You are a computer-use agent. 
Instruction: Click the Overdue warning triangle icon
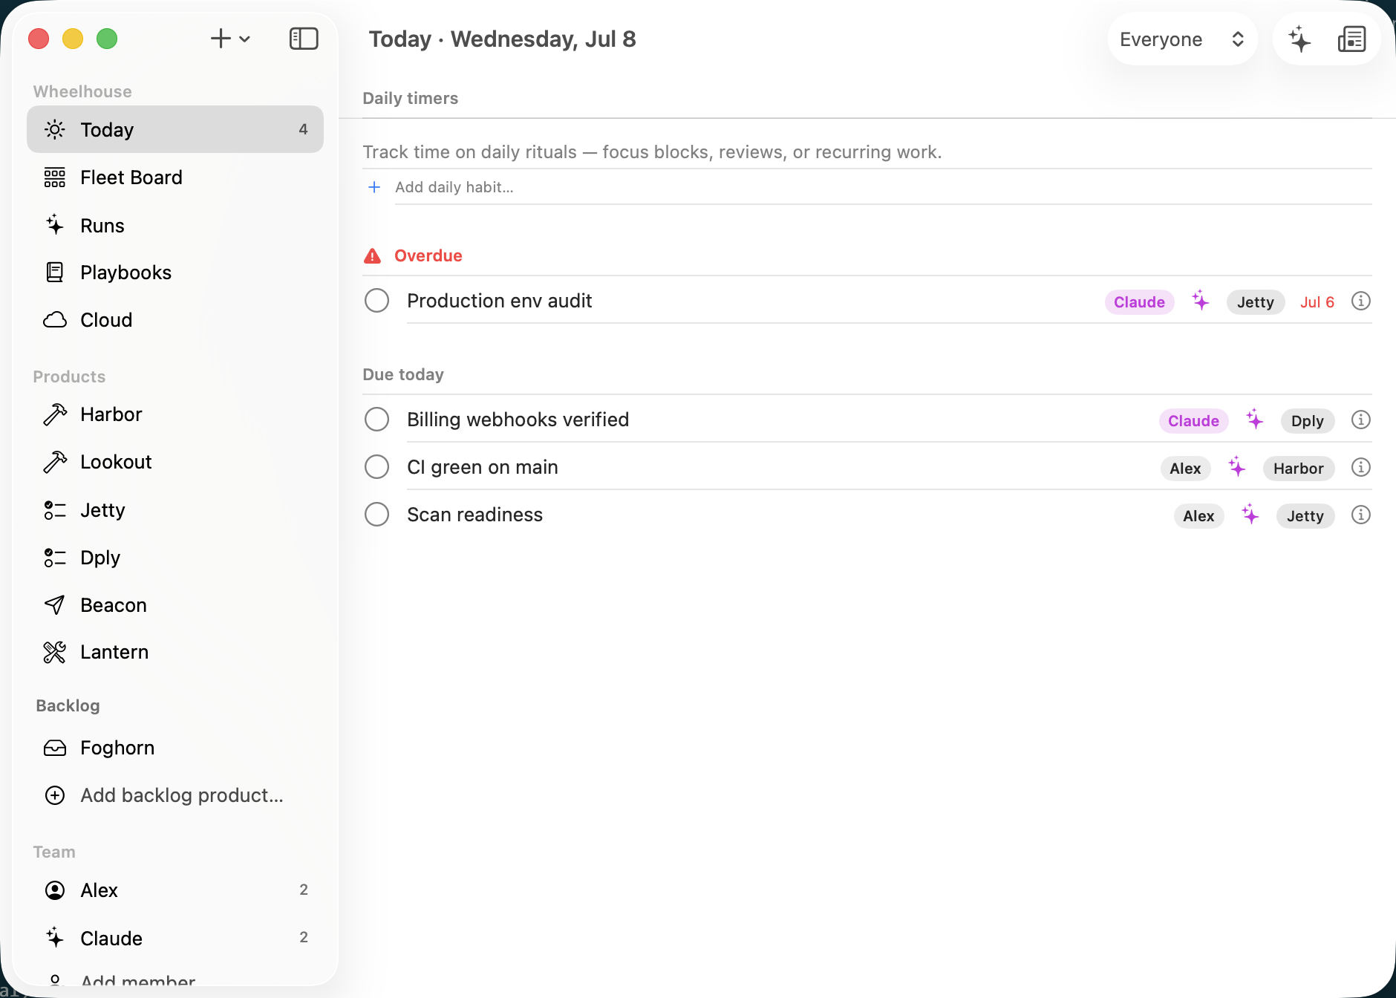tap(372, 256)
